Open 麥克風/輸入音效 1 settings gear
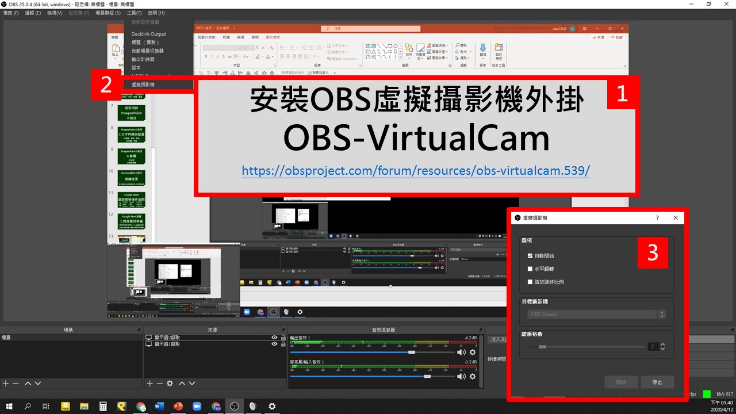Viewport: 736px width, 414px height. pyautogui.click(x=473, y=376)
